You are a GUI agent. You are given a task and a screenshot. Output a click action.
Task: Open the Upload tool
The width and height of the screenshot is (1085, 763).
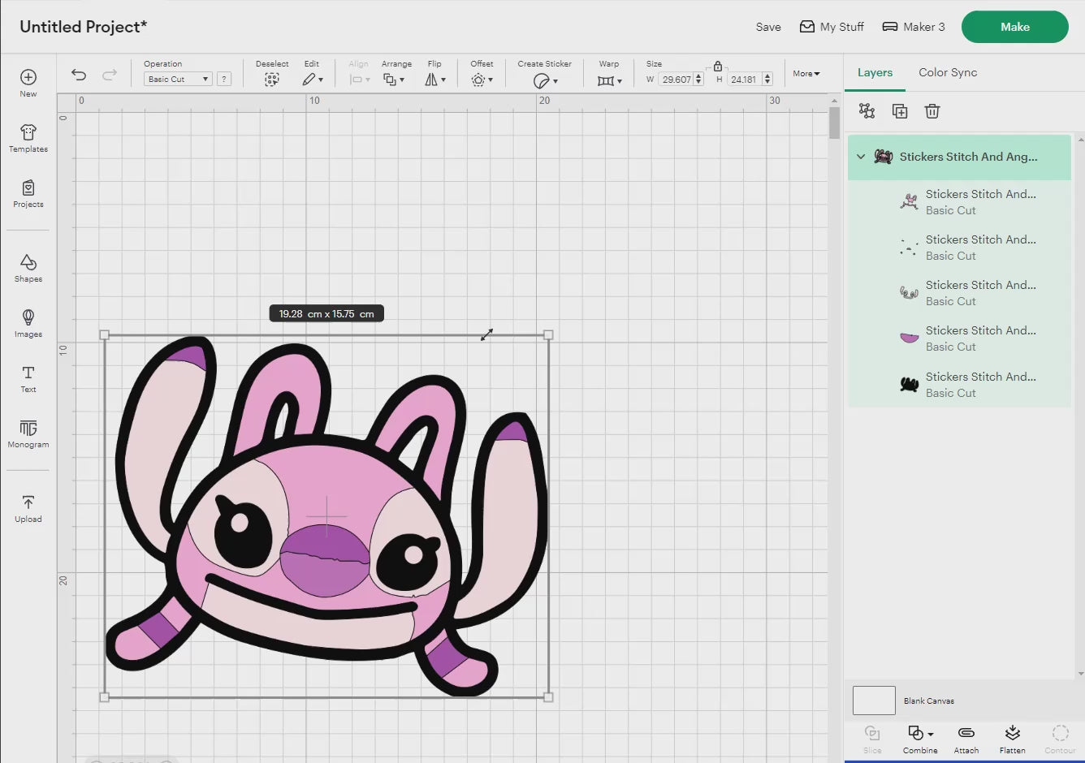[28, 508]
